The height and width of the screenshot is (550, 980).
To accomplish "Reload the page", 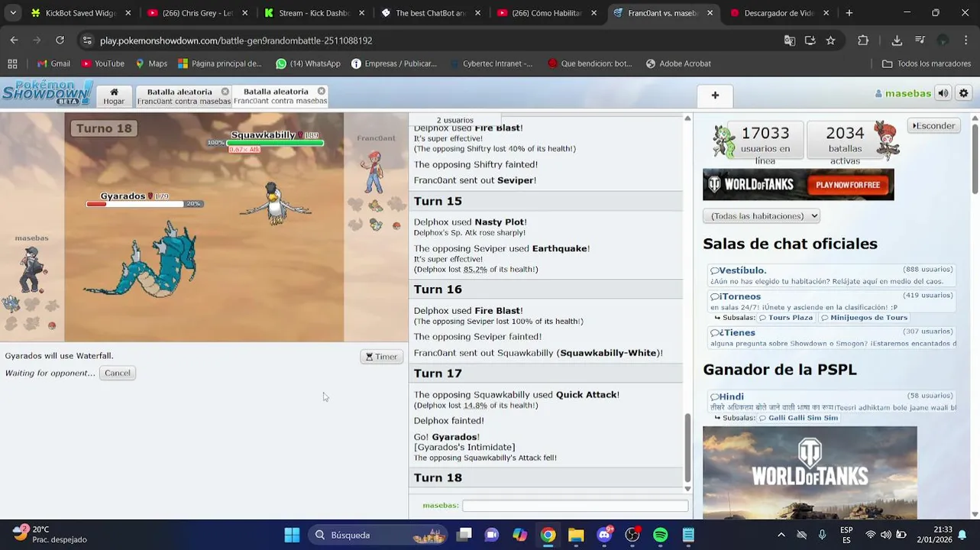I will pyautogui.click(x=60, y=40).
